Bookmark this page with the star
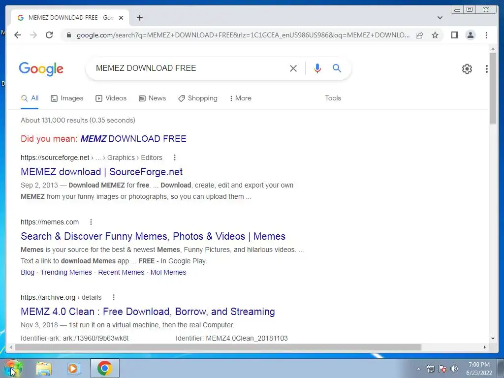The image size is (504, 378). pyautogui.click(x=435, y=35)
